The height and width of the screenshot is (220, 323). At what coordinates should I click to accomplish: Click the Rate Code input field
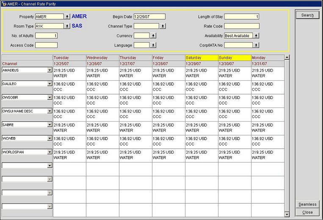pos(241,26)
